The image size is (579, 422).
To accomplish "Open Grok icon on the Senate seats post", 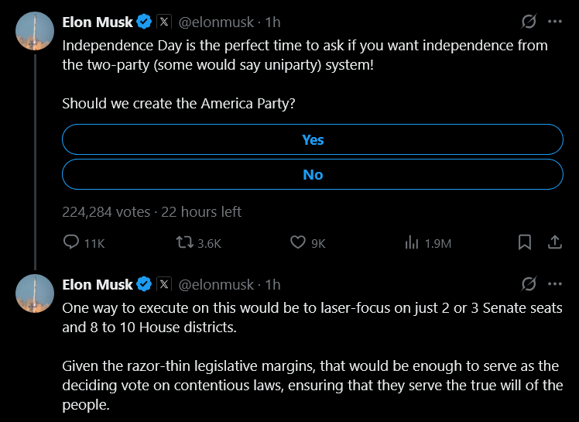I will coord(529,284).
